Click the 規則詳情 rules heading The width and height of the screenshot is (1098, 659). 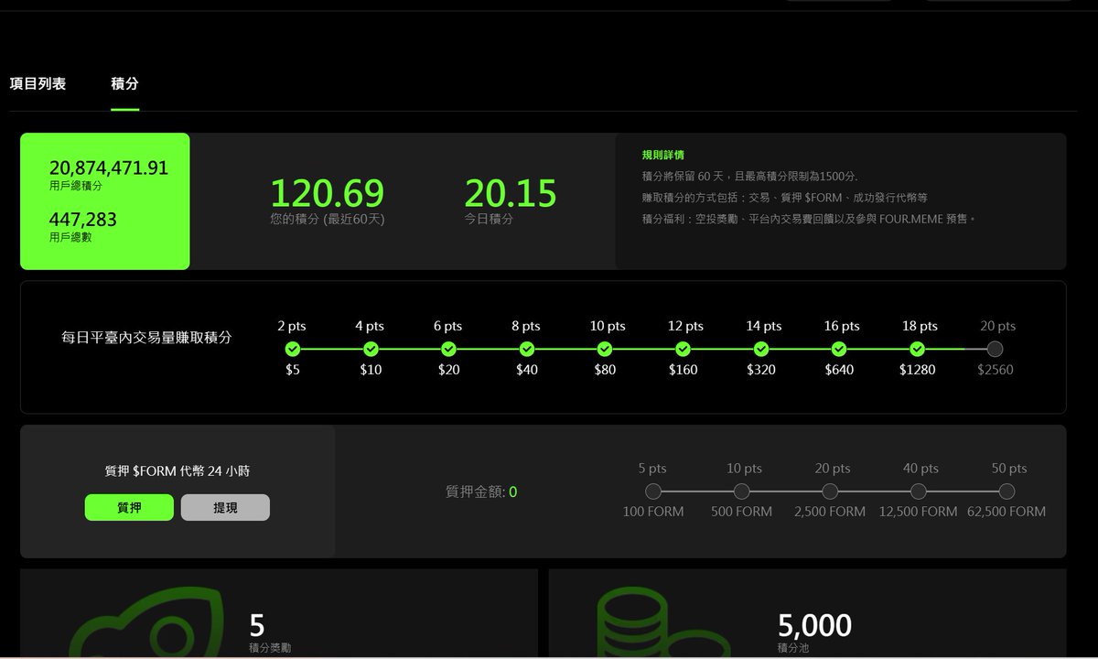click(x=663, y=156)
